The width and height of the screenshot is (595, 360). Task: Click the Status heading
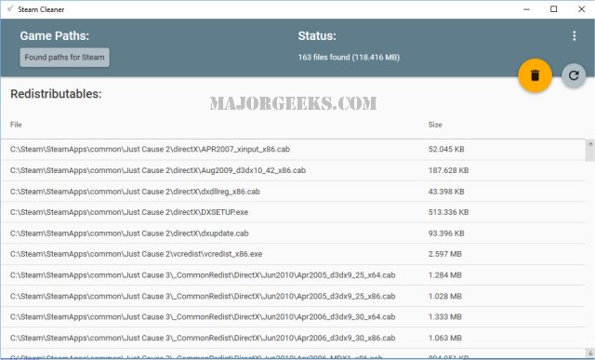coord(317,35)
